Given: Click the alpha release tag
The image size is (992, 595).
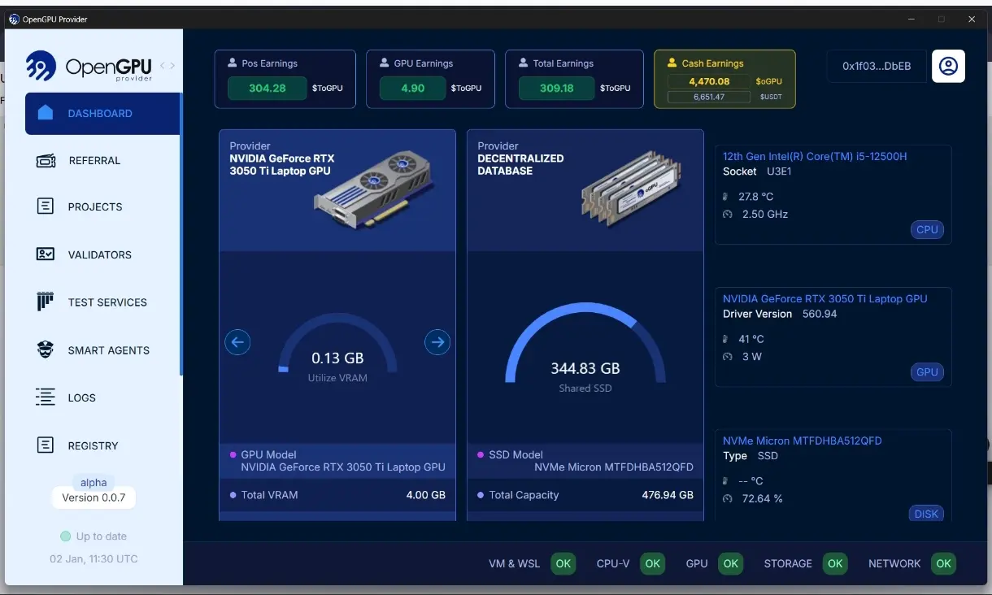Looking at the screenshot, I should pyautogui.click(x=94, y=483).
